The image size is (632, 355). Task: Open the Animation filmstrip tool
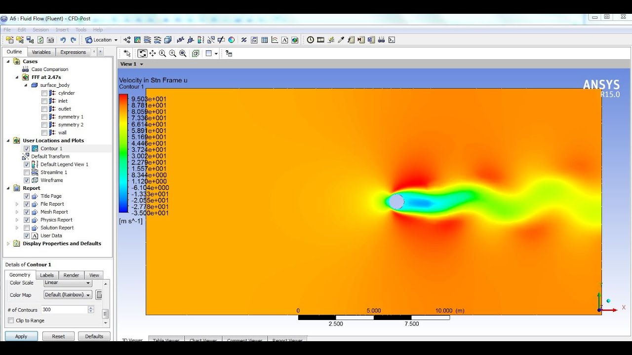320,40
